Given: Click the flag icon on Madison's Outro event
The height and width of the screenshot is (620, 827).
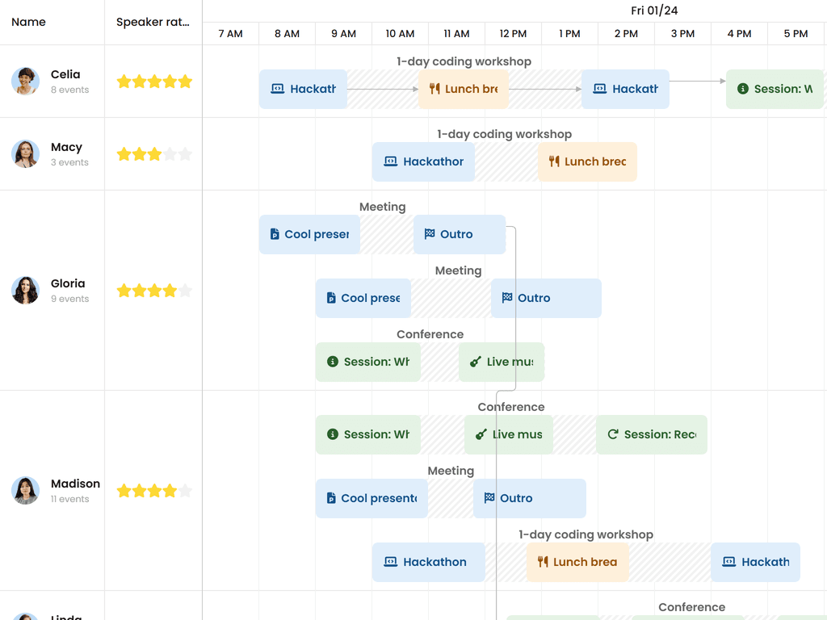Looking at the screenshot, I should 488,498.
